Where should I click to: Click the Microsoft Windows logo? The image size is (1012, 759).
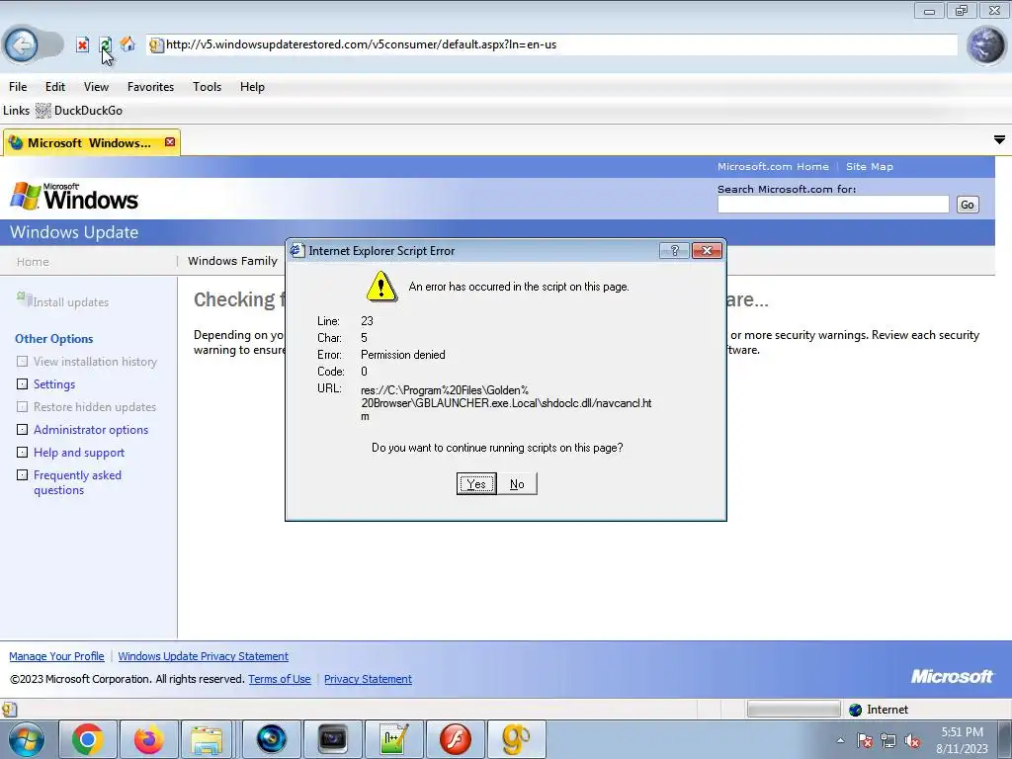pyautogui.click(x=74, y=197)
